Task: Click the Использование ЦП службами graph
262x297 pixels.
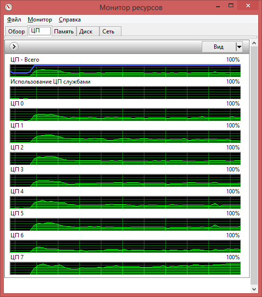Action: tap(125, 93)
